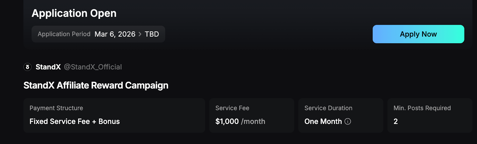Click the Service Duration label
477x144 pixels.
[x=328, y=108]
